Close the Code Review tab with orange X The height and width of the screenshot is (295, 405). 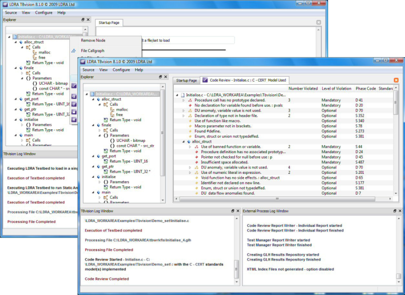coord(396,80)
